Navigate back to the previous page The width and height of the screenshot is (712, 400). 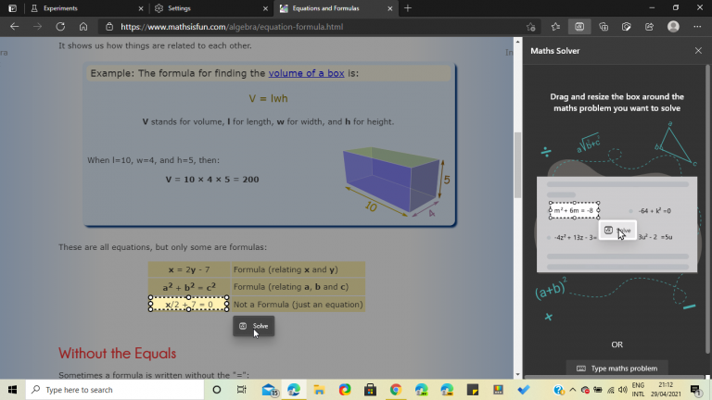(14, 27)
